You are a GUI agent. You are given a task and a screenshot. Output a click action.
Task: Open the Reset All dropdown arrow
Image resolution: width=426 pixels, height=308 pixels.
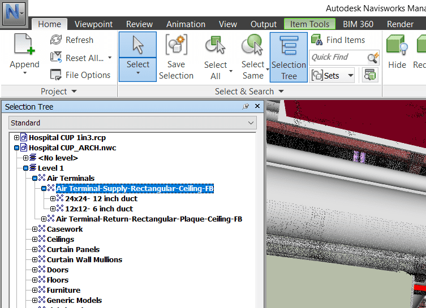[x=110, y=58]
